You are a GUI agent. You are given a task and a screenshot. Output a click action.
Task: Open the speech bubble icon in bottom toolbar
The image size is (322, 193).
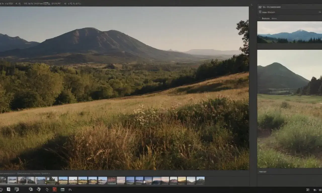(17, 189)
